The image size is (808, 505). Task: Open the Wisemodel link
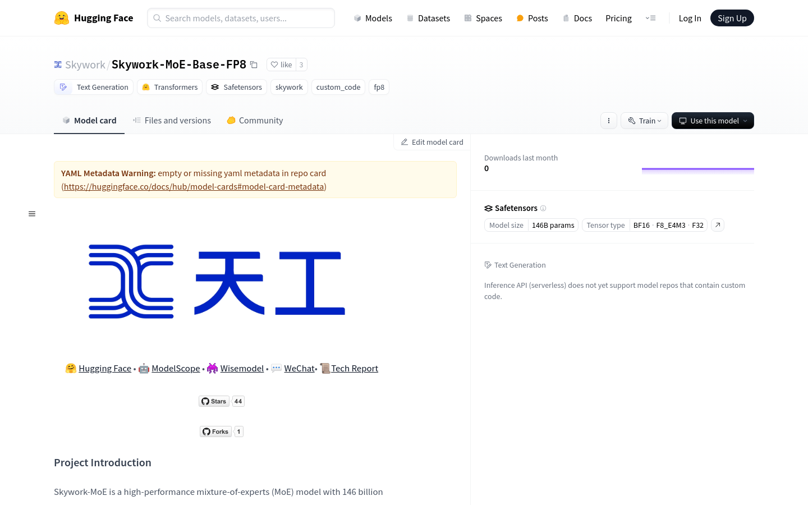[242, 368]
